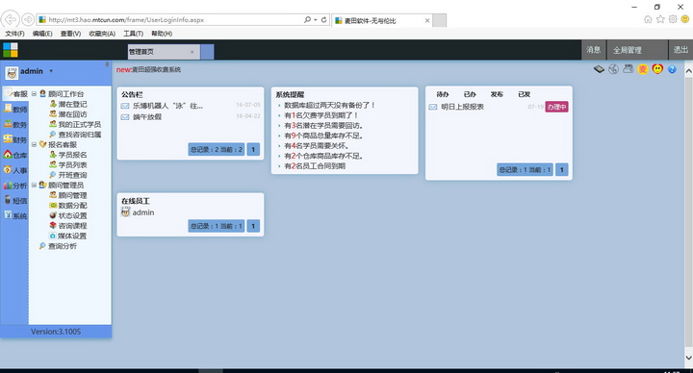Open reminder 有1名欠费学员到期了
This screenshot has height=373, width=693.
click(x=321, y=115)
